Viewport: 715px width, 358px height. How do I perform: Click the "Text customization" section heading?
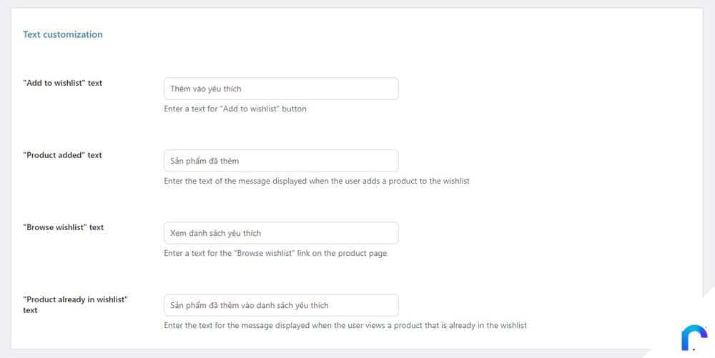click(x=63, y=34)
